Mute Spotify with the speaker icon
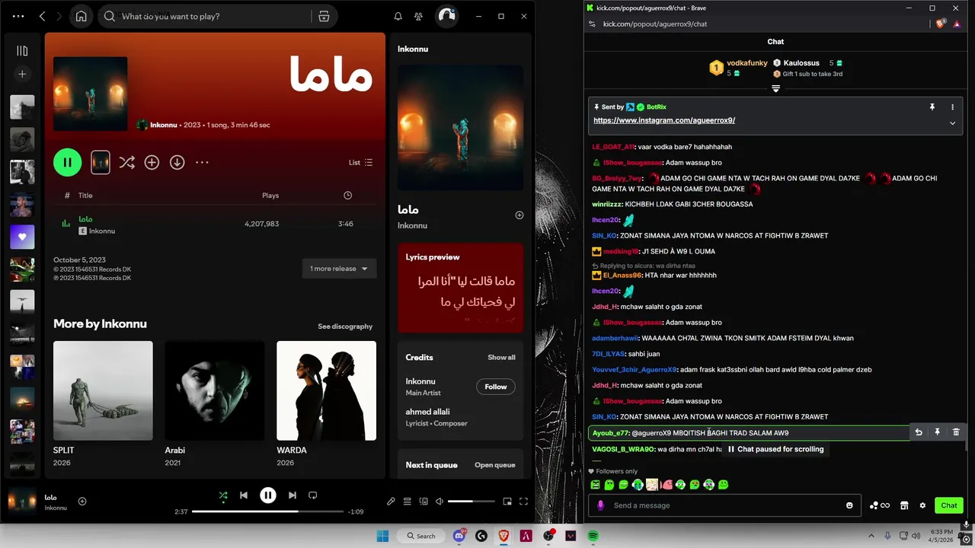Screen dimensions: 975x548 440,502
